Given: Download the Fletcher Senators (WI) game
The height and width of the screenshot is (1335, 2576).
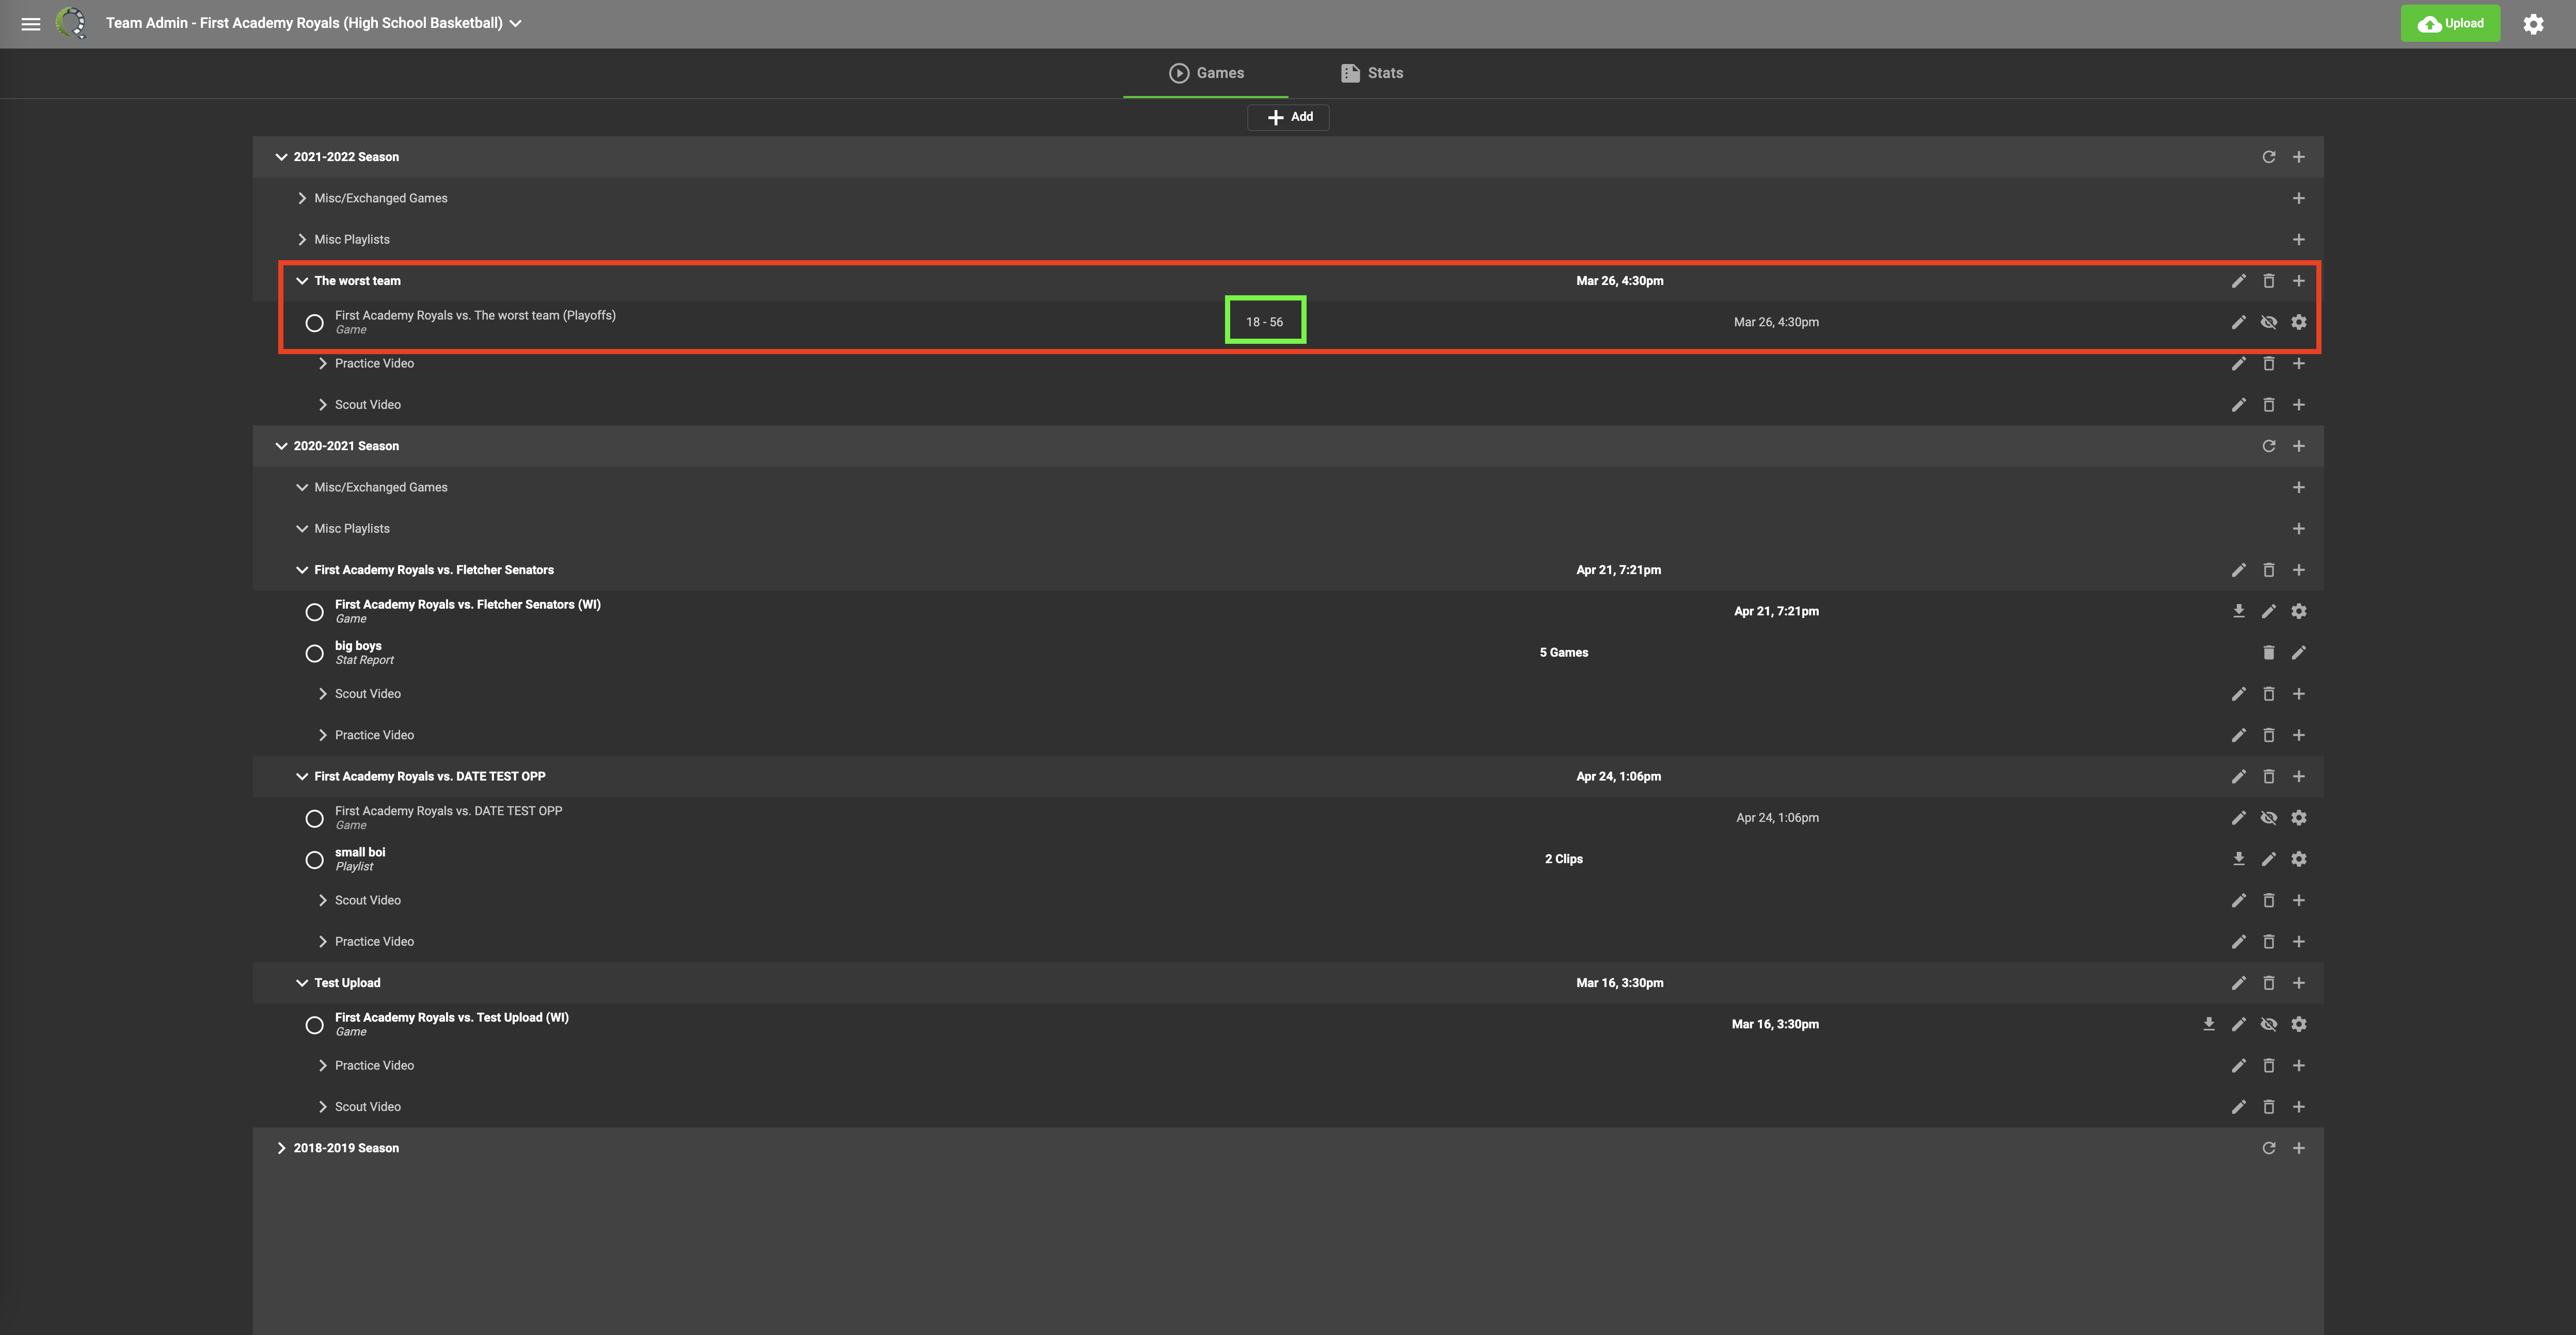Looking at the screenshot, I should pyautogui.click(x=2239, y=611).
